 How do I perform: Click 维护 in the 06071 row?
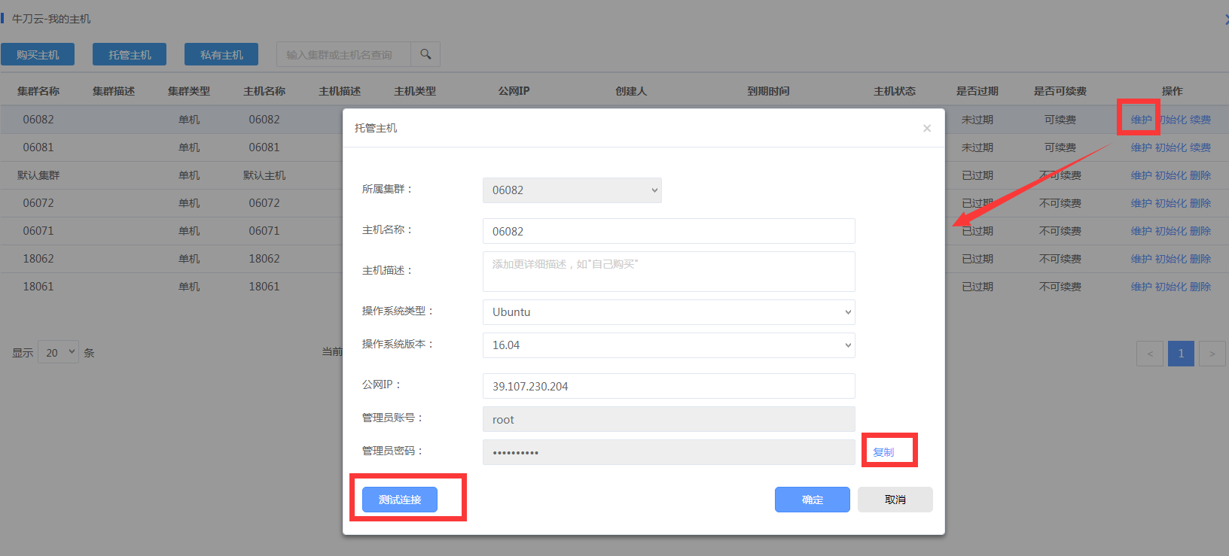(x=1141, y=231)
